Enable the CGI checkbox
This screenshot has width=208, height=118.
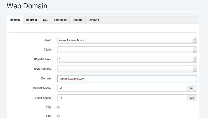(x=59, y=107)
